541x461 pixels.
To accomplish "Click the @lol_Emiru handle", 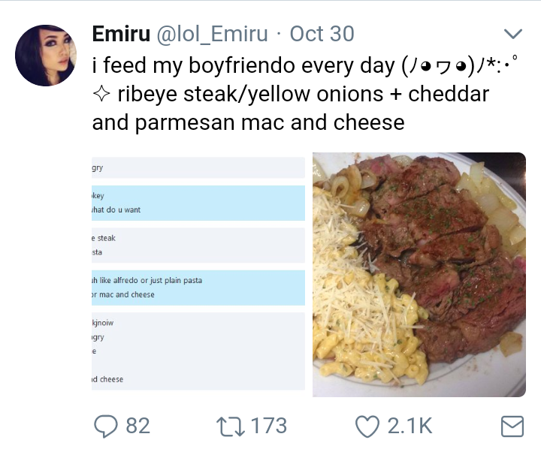I will pos(211,34).
